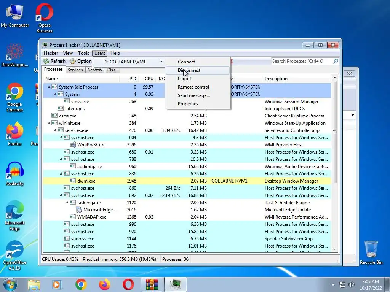The image size is (390, 292).
Task: Open Windows Explorer from the taskbar
Action: (x=34, y=284)
